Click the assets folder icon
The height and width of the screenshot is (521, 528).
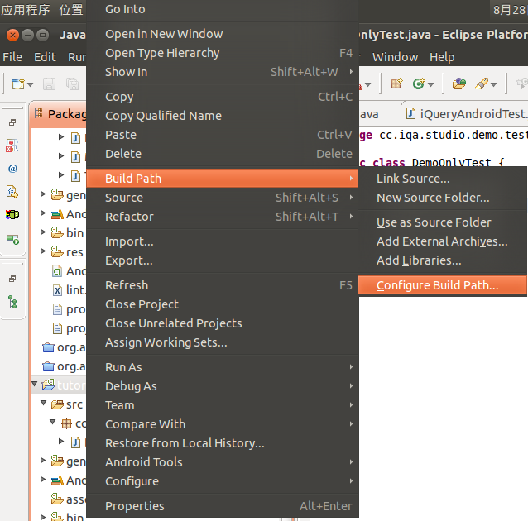(x=57, y=499)
